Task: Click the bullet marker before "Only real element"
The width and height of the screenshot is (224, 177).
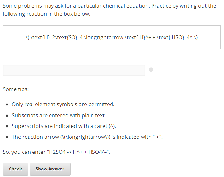Action: tap(7, 105)
